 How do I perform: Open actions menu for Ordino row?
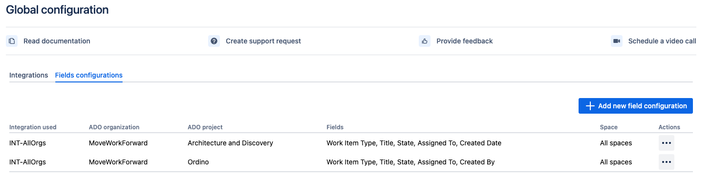pyautogui.click(x=667, y=162)
